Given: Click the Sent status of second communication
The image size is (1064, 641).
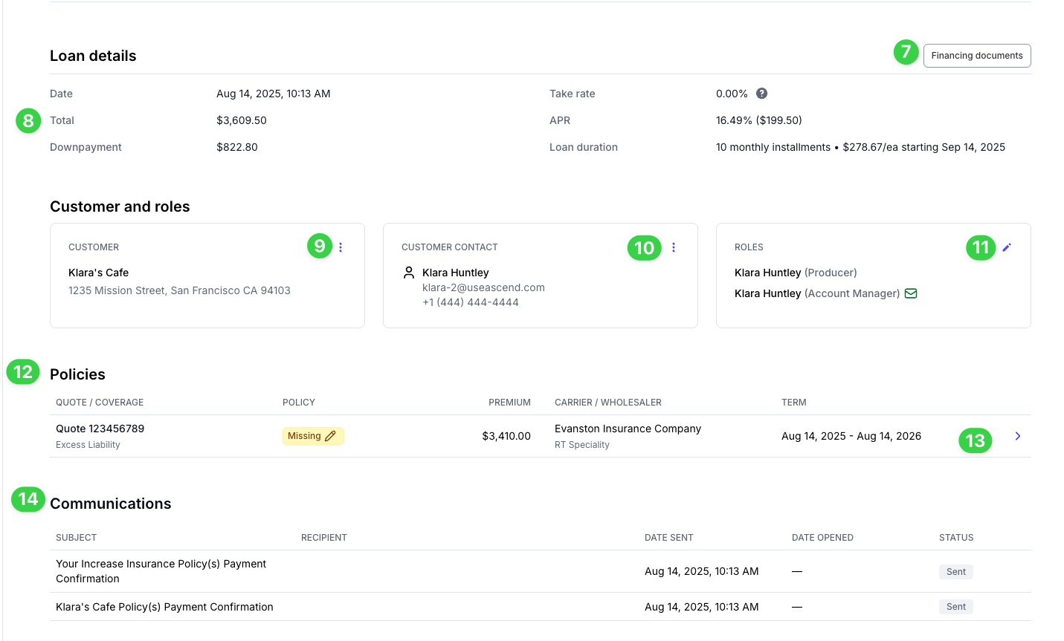Looking at the screenshot, I should (956, 607).
